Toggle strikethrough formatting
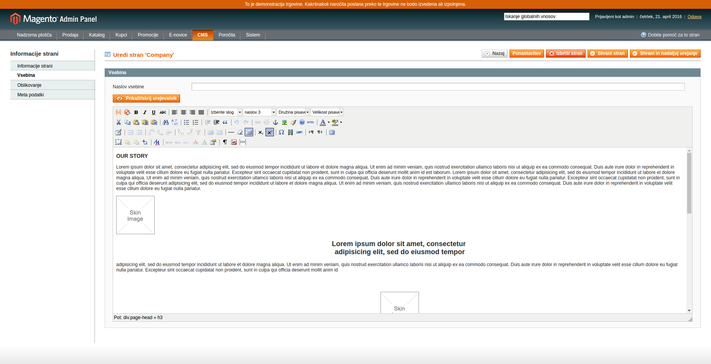Image resolution: width=711 pixels, height=364 pixels. coord(163,112)
